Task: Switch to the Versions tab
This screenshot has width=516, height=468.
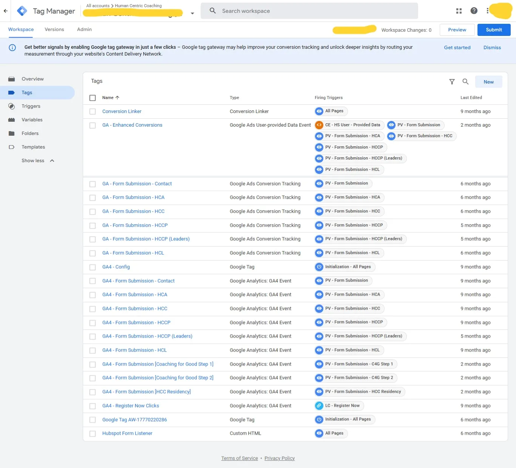Action: (54, 29)
